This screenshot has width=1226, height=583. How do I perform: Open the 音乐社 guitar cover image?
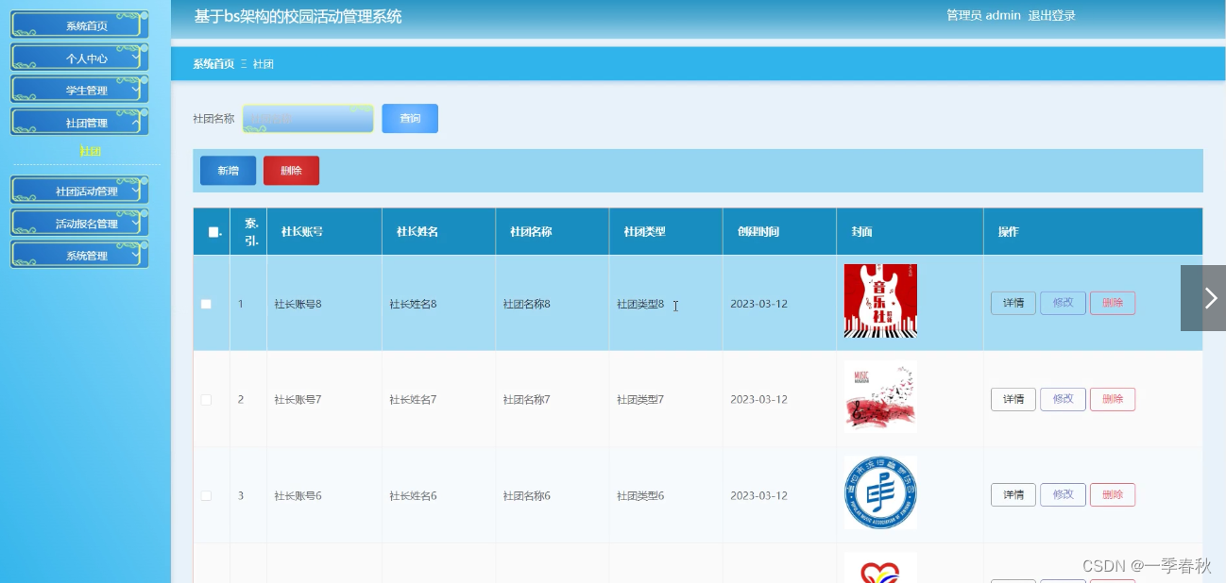pyautogui.click(x=880, y=301)
